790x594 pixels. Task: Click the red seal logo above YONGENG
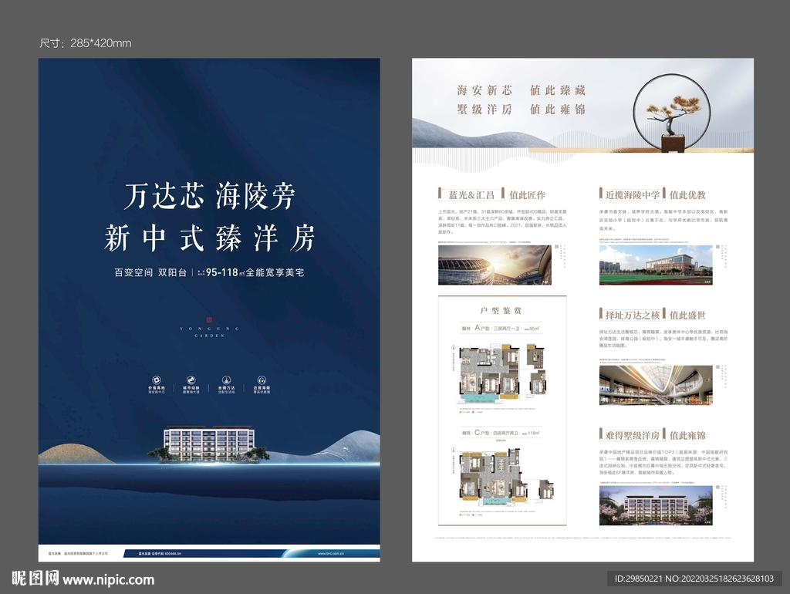[209, 319]
